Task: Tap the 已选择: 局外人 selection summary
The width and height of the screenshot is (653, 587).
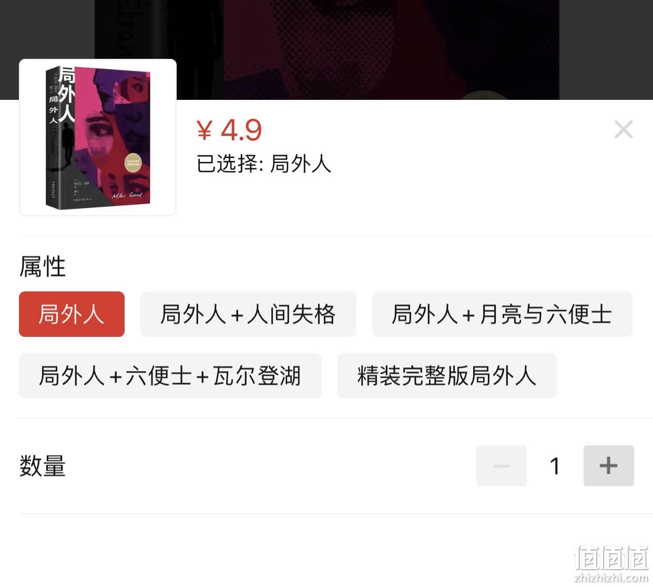Action: pyautogui.click(x=264, y=164)
